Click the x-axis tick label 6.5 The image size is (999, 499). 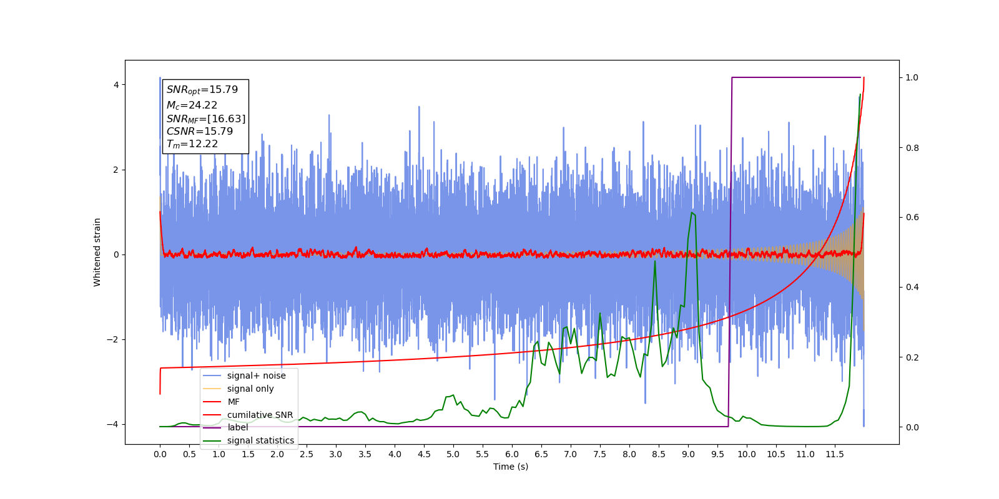coord(541,454)
